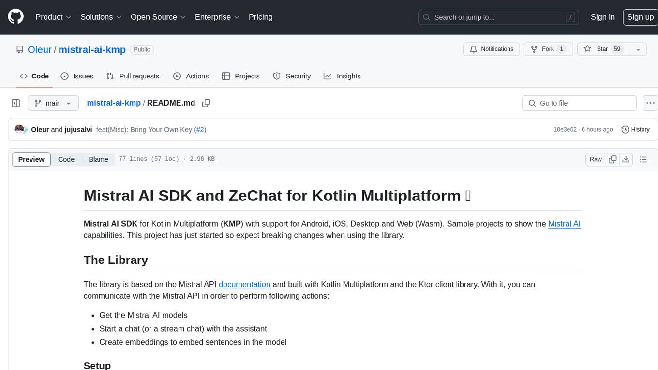Screen dimensions: 658x370
Task: Expand the Product menu
Action: pyautogui.click(x=53, y=17)
